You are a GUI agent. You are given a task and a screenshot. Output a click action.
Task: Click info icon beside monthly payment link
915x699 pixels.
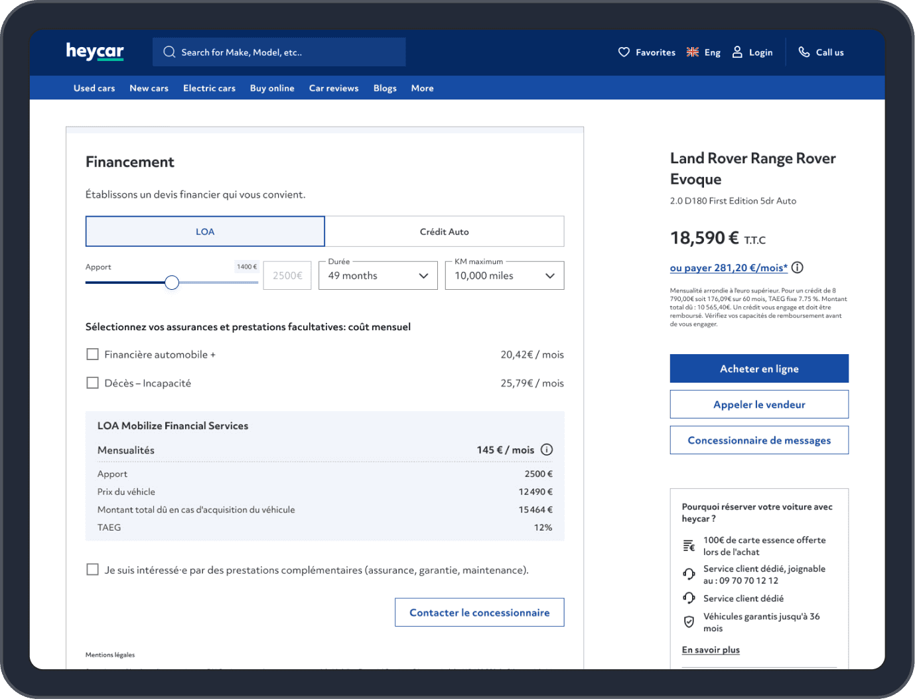click(x=798, y=268)
